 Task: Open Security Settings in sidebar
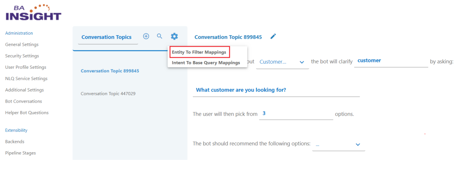[22, 56]
